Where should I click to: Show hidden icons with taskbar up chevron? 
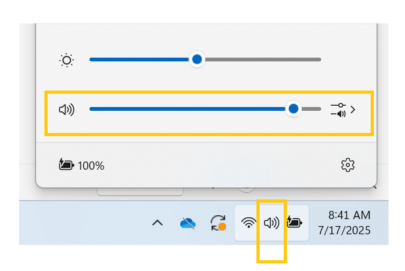click(157, 223)
